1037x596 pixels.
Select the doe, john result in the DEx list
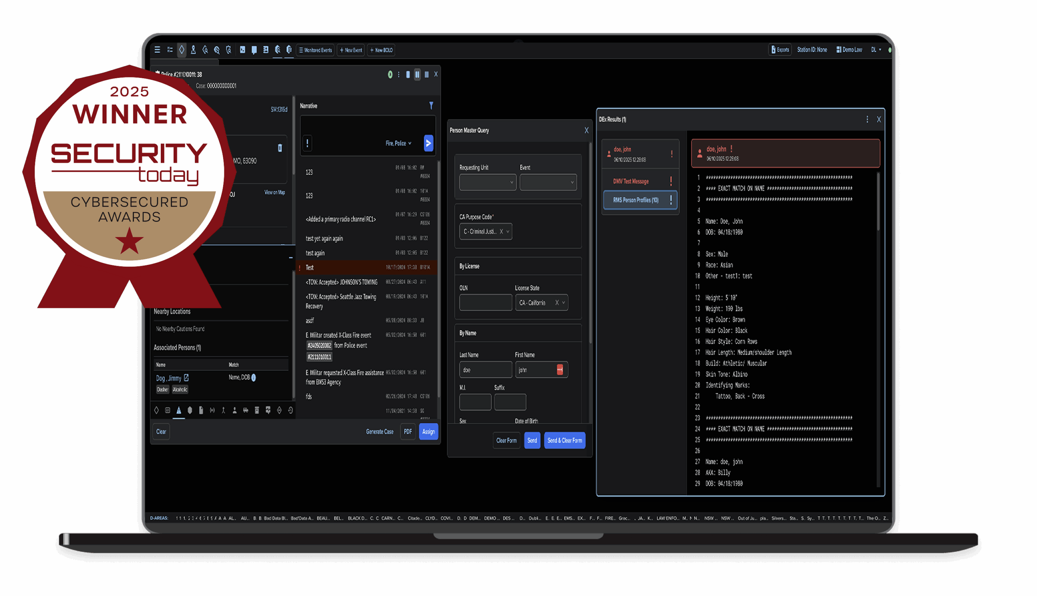(x=640, y=154)
